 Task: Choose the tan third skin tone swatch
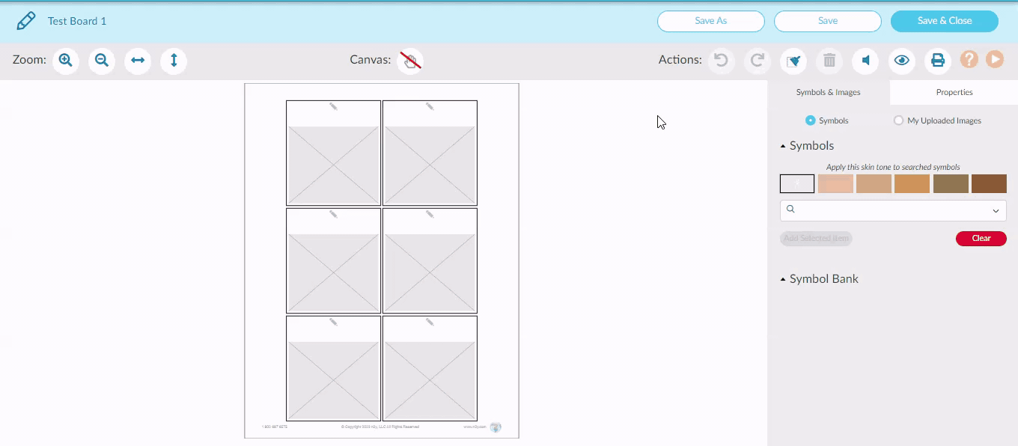point(874,184)
